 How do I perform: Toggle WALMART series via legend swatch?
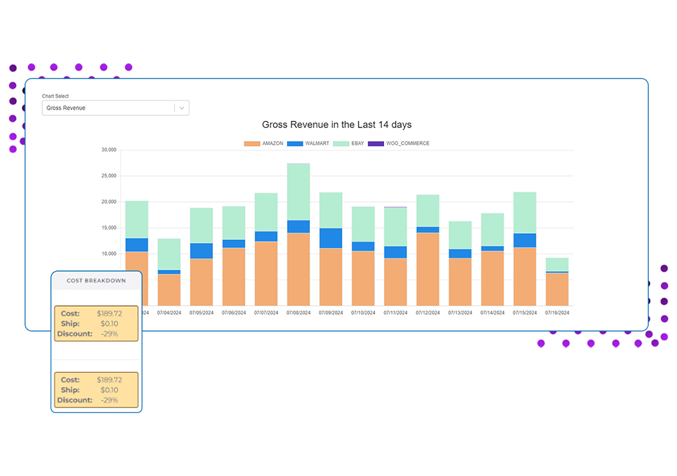(295, 144)
